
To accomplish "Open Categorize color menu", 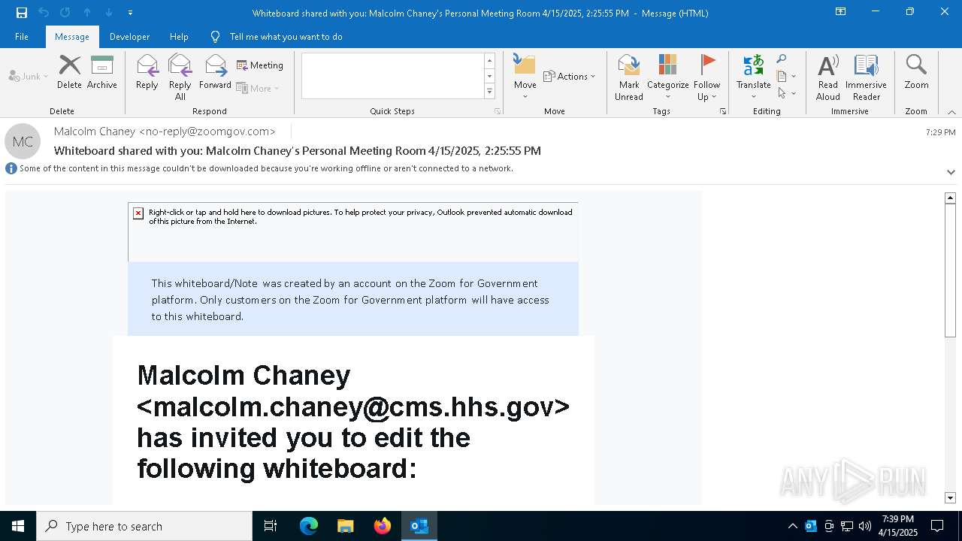I will (x=667, y=77).
